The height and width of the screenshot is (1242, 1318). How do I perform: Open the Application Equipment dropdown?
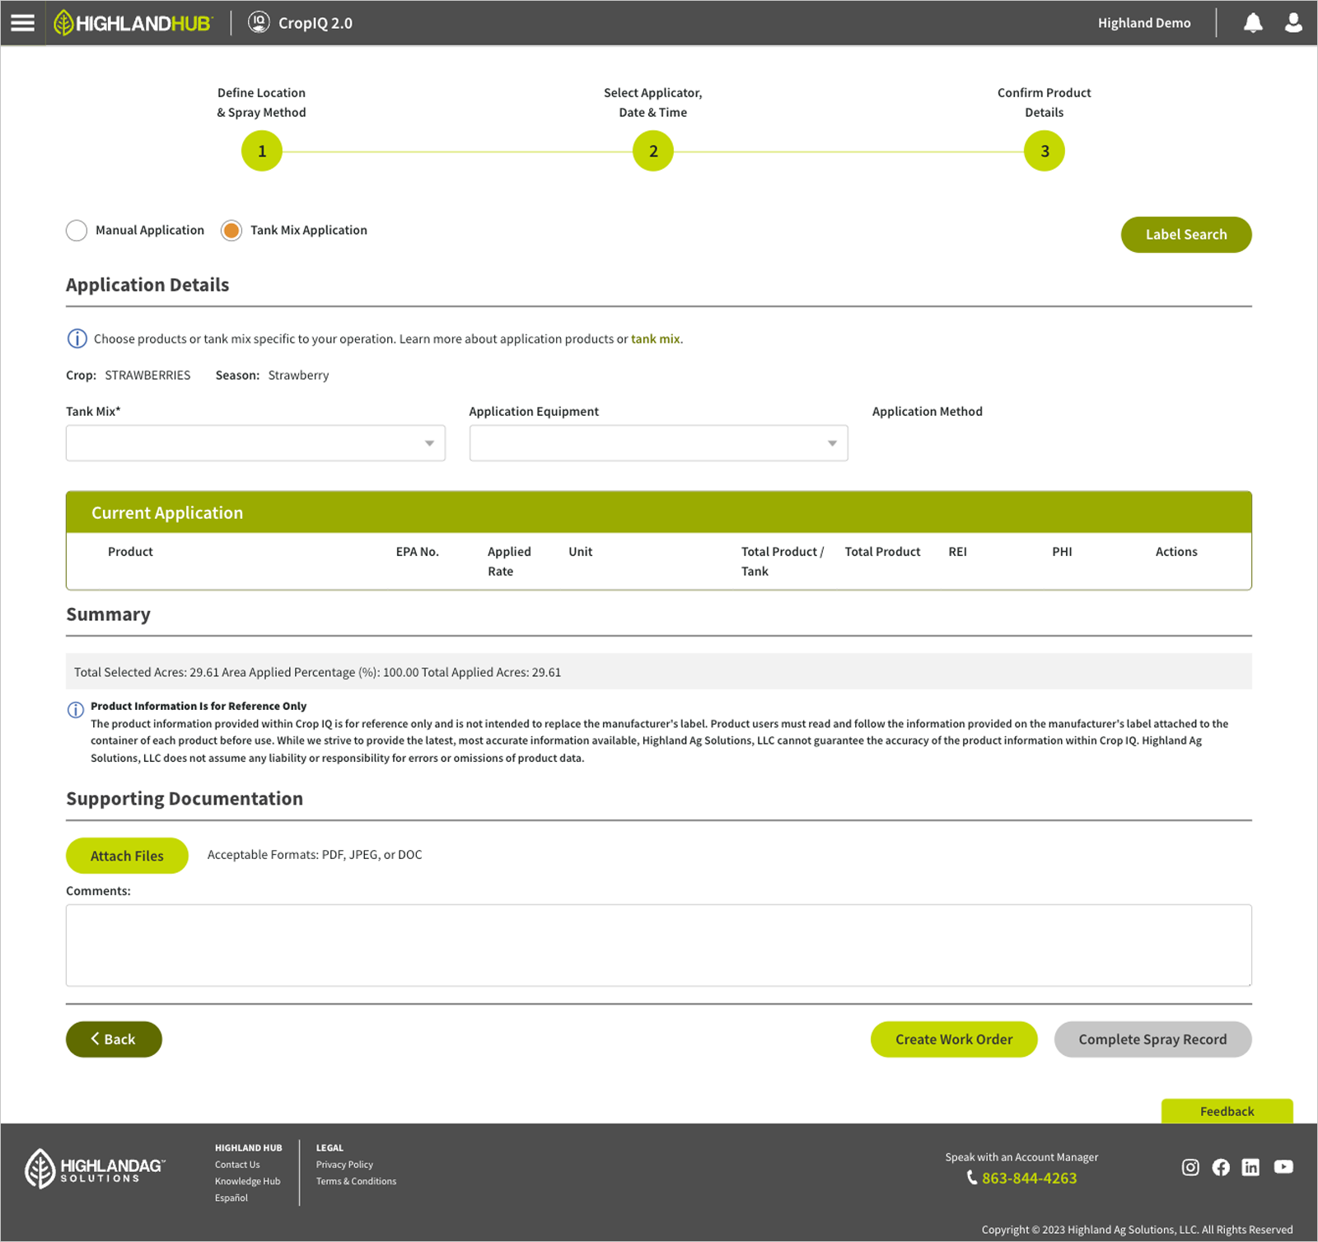coord(658,443)
